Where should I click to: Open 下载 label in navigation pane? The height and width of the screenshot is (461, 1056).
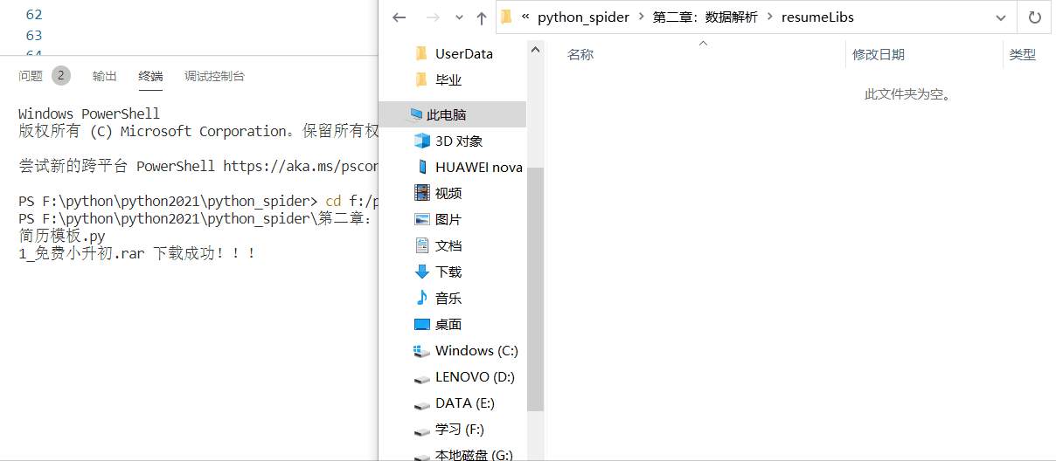(448, 272)
